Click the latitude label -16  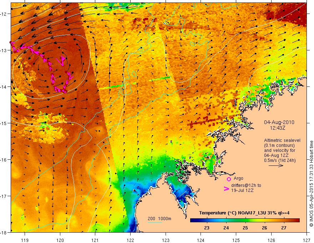[x=4, y=160]
